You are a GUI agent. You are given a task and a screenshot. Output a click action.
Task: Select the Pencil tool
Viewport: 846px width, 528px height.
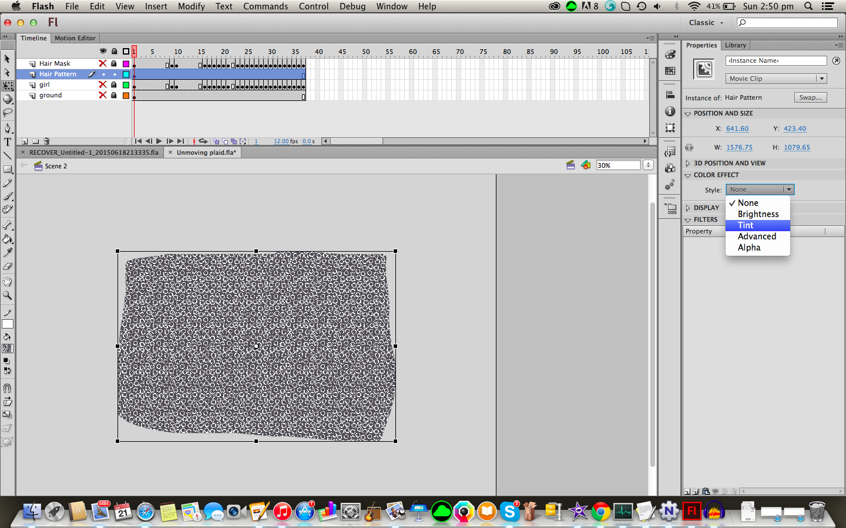pyautogui.click(x=8, y=184)
